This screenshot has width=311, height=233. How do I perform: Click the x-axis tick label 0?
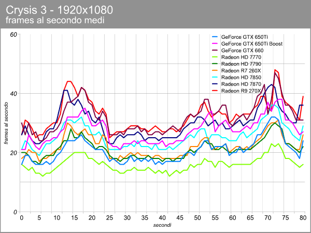point(21,218)
